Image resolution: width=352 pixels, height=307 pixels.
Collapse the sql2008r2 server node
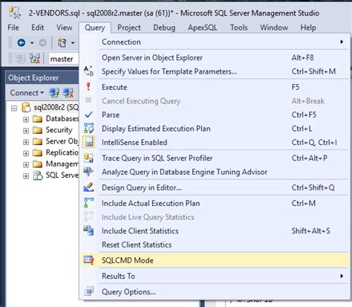pos(14,108)
